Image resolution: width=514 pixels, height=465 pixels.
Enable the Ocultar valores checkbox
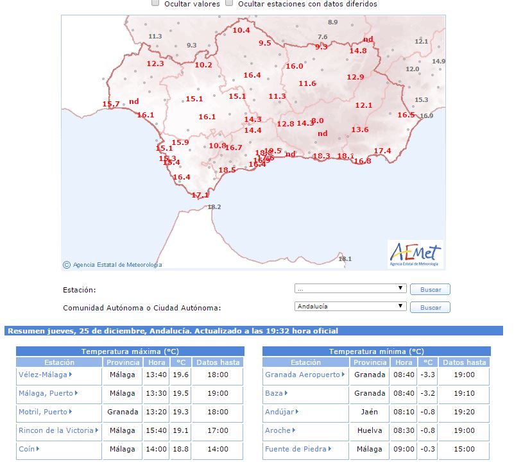(155, 3)
